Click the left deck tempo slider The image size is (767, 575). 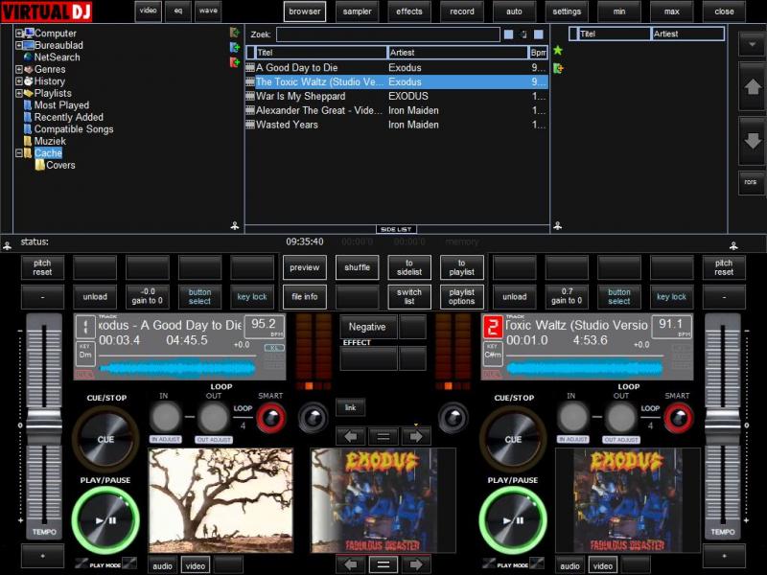pos(44,425)
